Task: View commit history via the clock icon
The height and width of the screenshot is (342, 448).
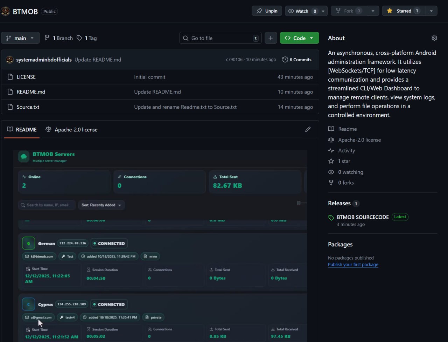Action: (285, 60)
